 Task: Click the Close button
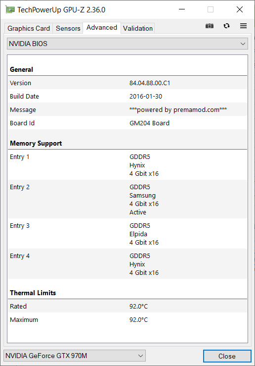227,356
